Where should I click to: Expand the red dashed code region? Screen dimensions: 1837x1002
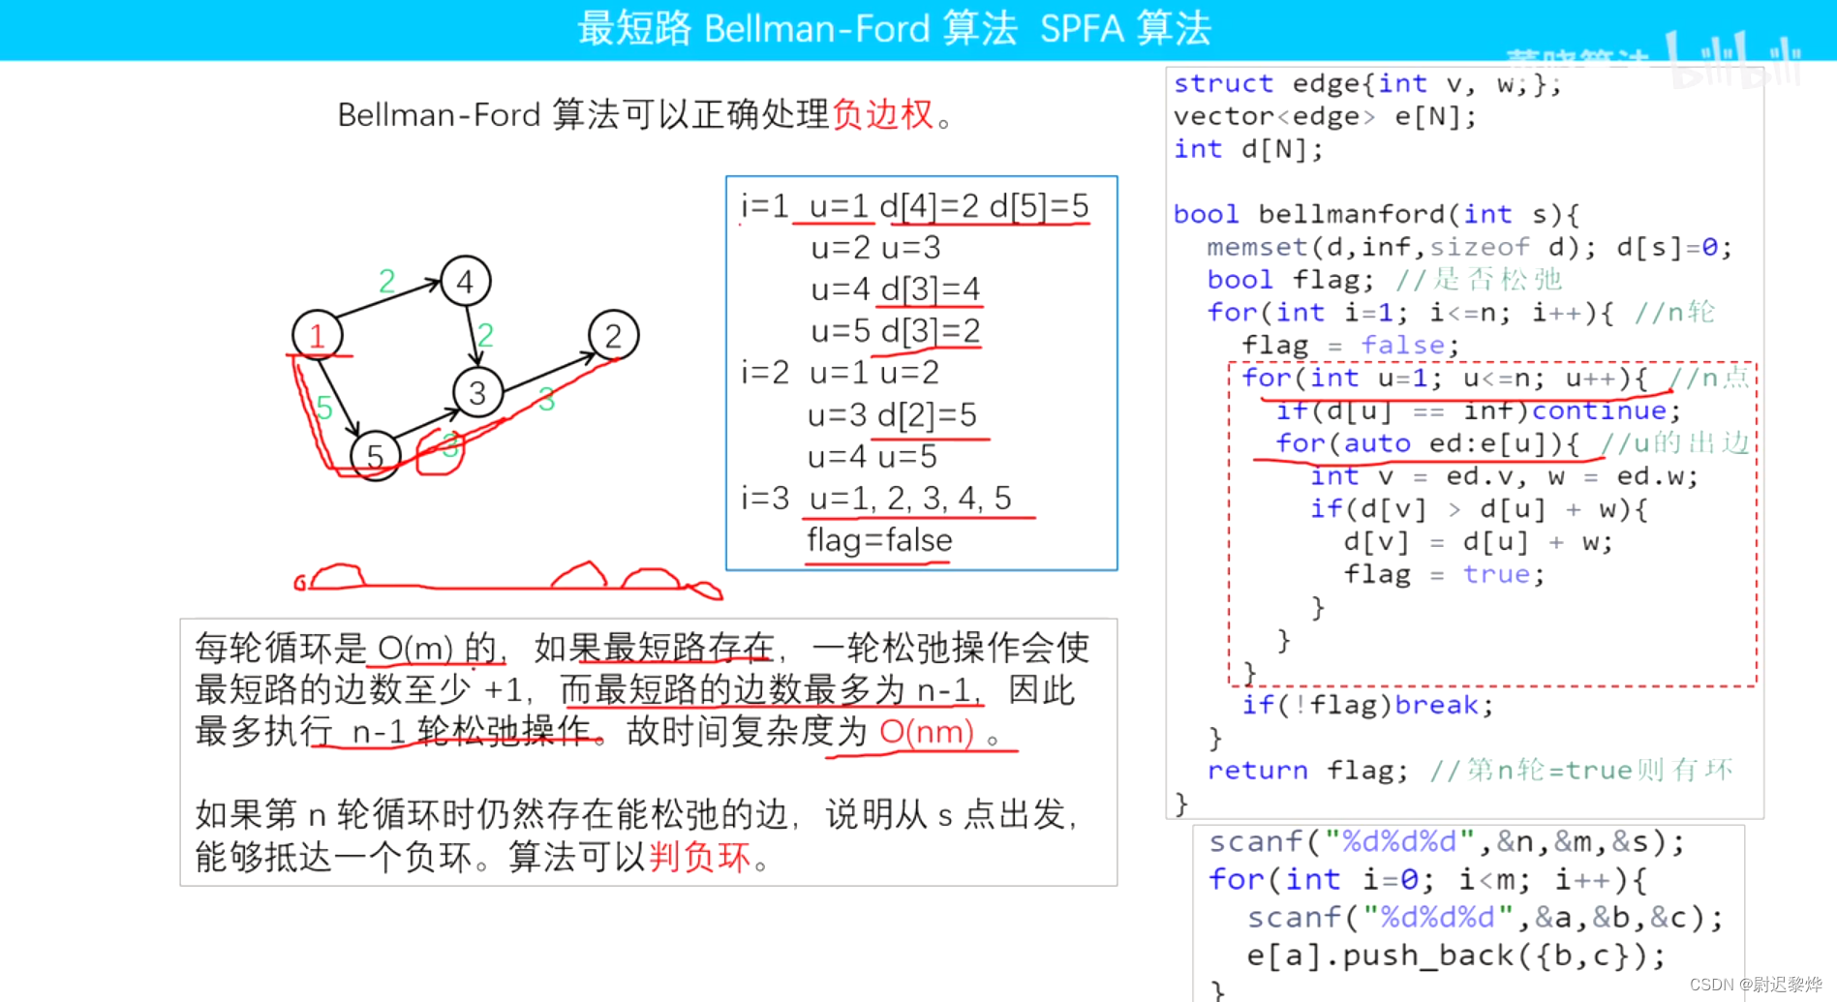[x=1491, y=523]
